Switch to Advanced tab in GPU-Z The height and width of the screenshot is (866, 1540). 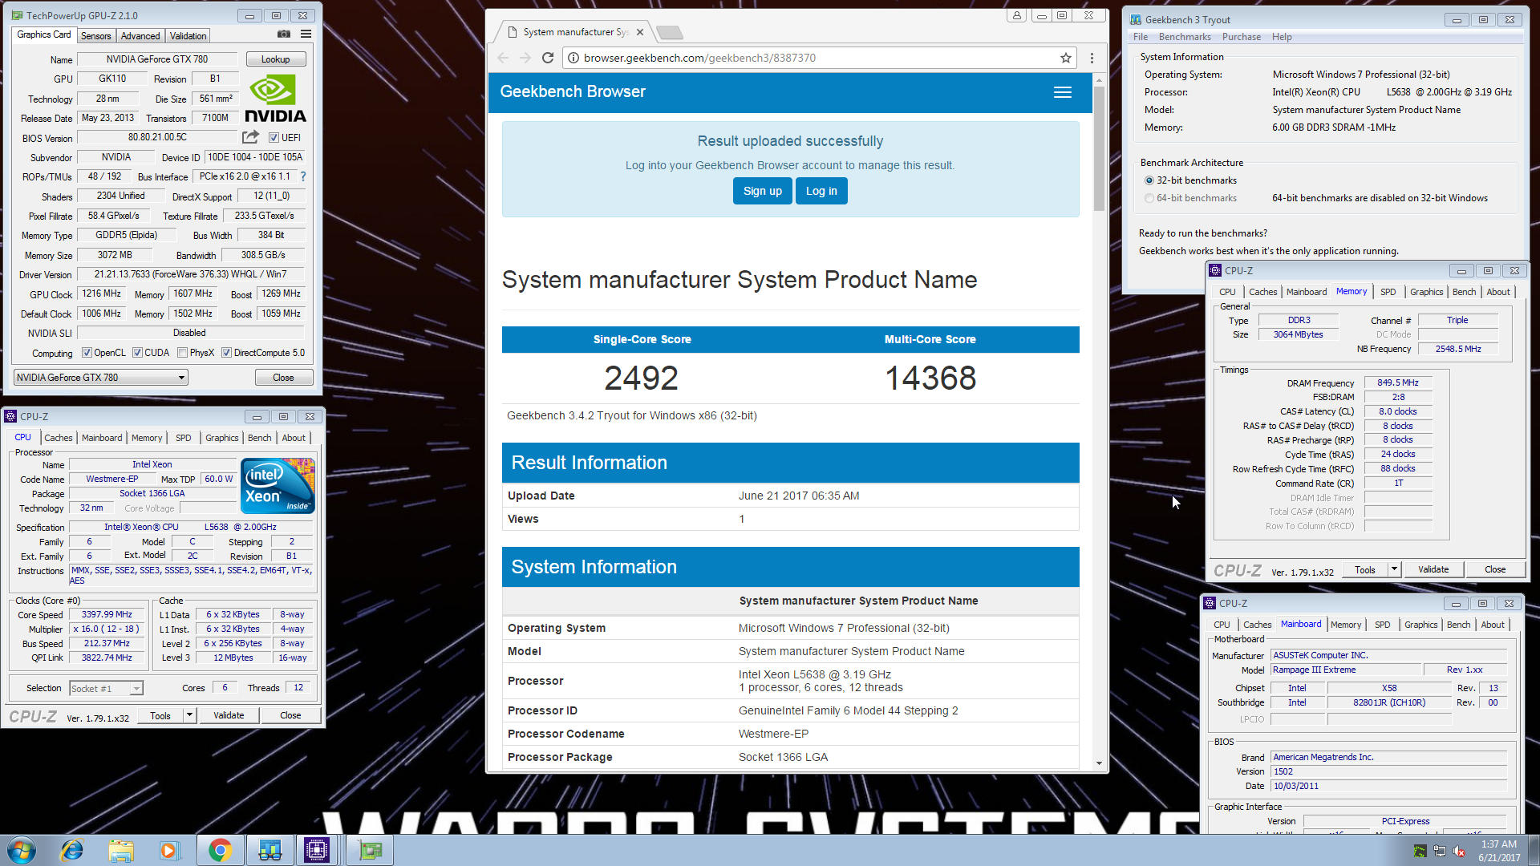140,36
